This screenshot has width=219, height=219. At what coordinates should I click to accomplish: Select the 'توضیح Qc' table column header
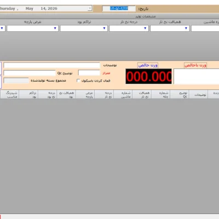click(x=180, y=94)
